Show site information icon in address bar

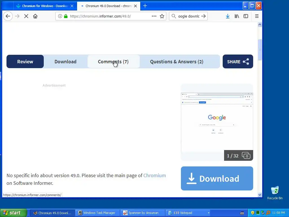click(60, 16)
